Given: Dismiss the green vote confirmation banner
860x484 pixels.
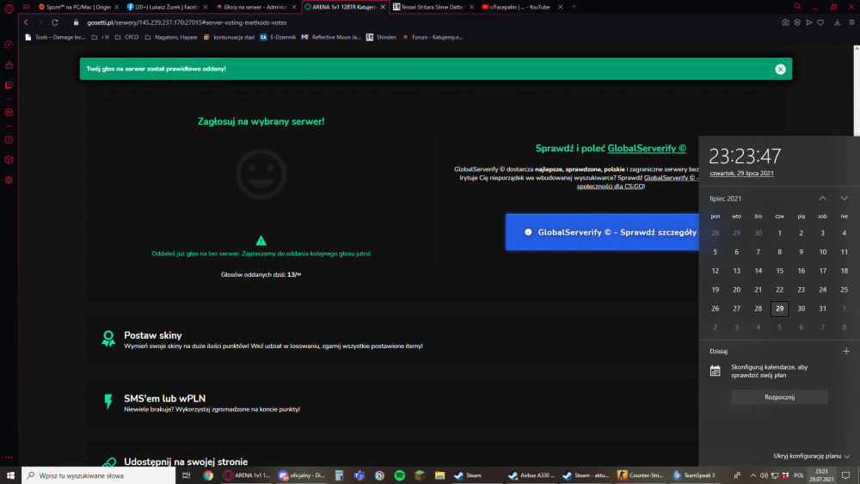Looking at the screenshot, I should click(x=781, y=69).
